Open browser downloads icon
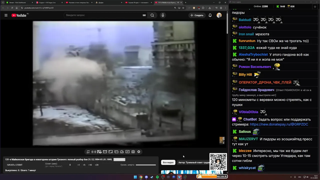 tap(210, 8)
